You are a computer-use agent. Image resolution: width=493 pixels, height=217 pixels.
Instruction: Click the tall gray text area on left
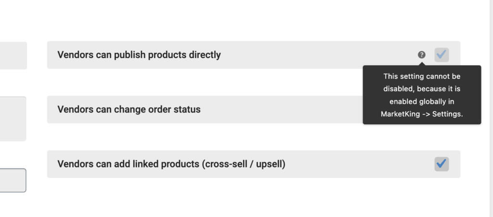[13, 119]
